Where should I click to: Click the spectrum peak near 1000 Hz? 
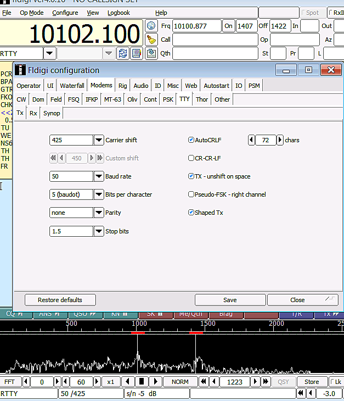coord(138,354)
